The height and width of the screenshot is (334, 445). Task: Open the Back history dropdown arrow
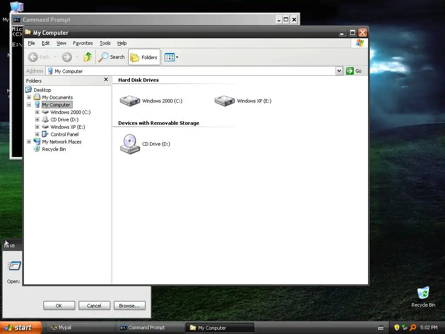pyautogui.click(x=55, y=57)
